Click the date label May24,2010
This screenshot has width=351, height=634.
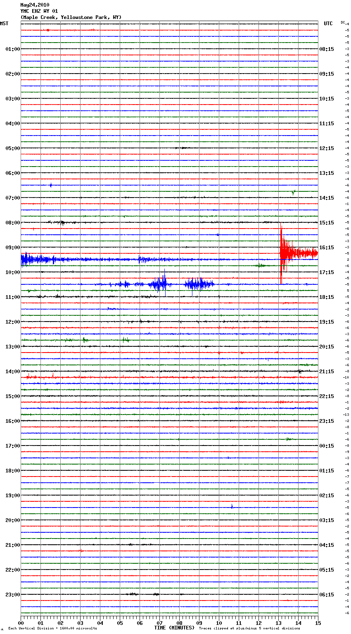click(35, 5)
